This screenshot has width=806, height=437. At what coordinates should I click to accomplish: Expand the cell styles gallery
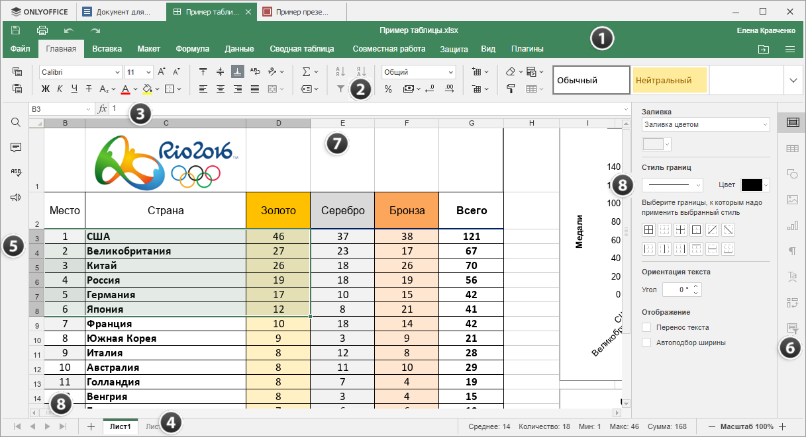pyautogui.click(x=793, y=80)
